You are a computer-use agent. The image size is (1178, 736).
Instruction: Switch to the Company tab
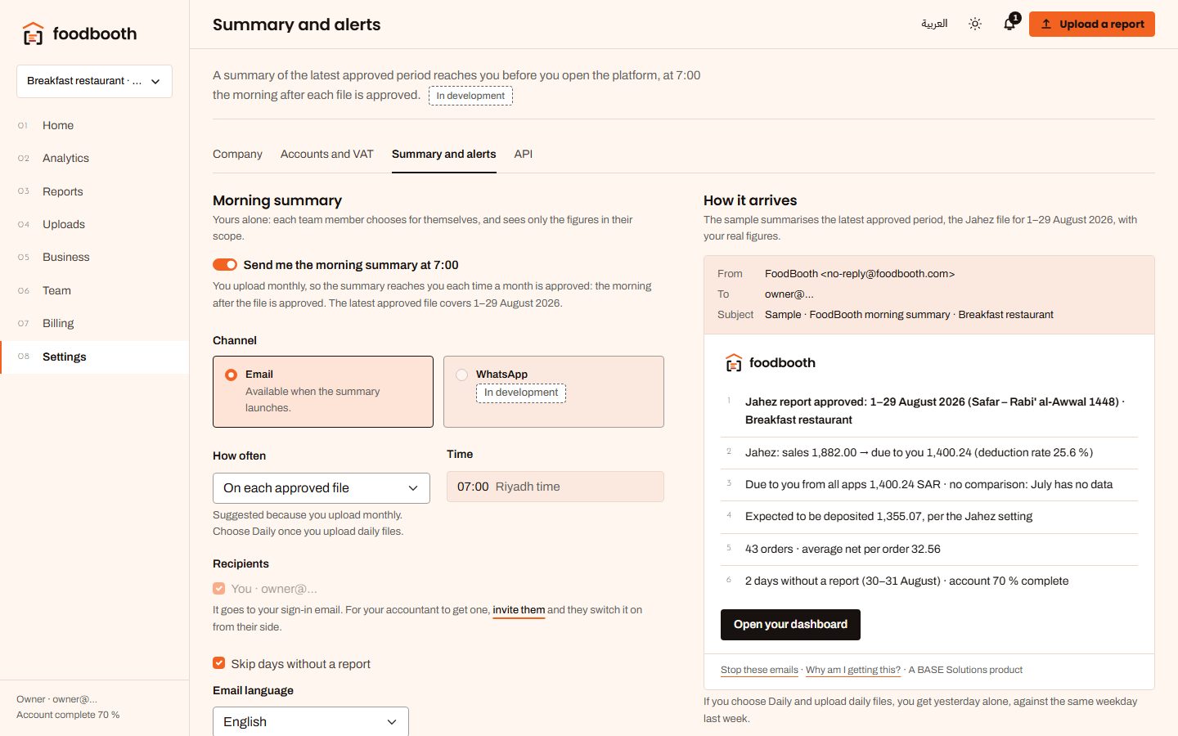237,154
